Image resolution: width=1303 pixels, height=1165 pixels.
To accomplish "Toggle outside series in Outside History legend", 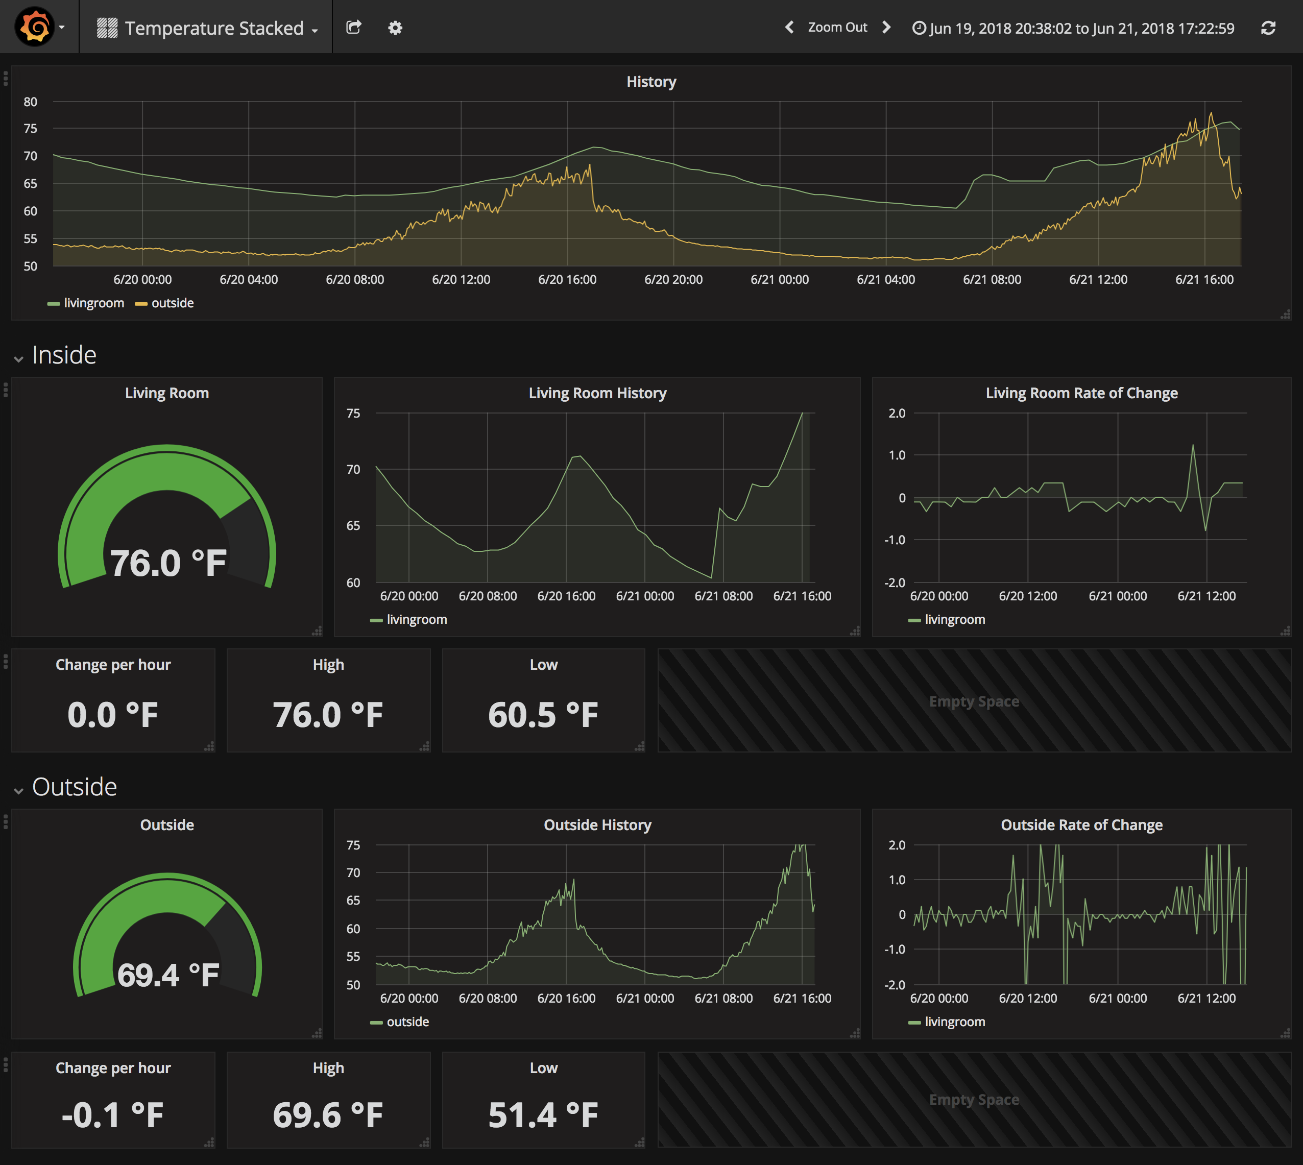I will point(407,1022).
